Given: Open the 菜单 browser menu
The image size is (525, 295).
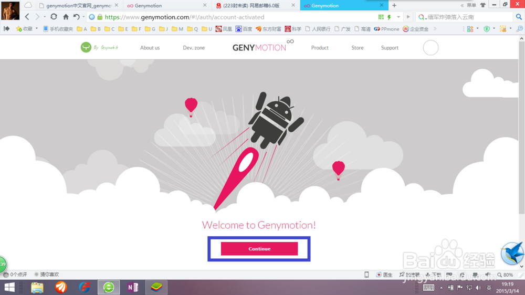Looking at the screenshot, I should (x=471, y=5).
